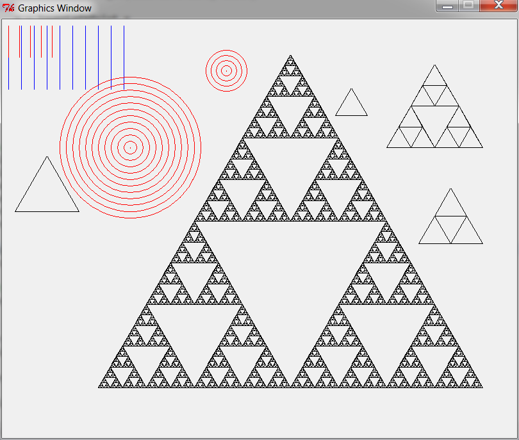Click the top apex of the large Sierpinski fractal
Viewport: 519px width, 440px height.
pos(290,56)
